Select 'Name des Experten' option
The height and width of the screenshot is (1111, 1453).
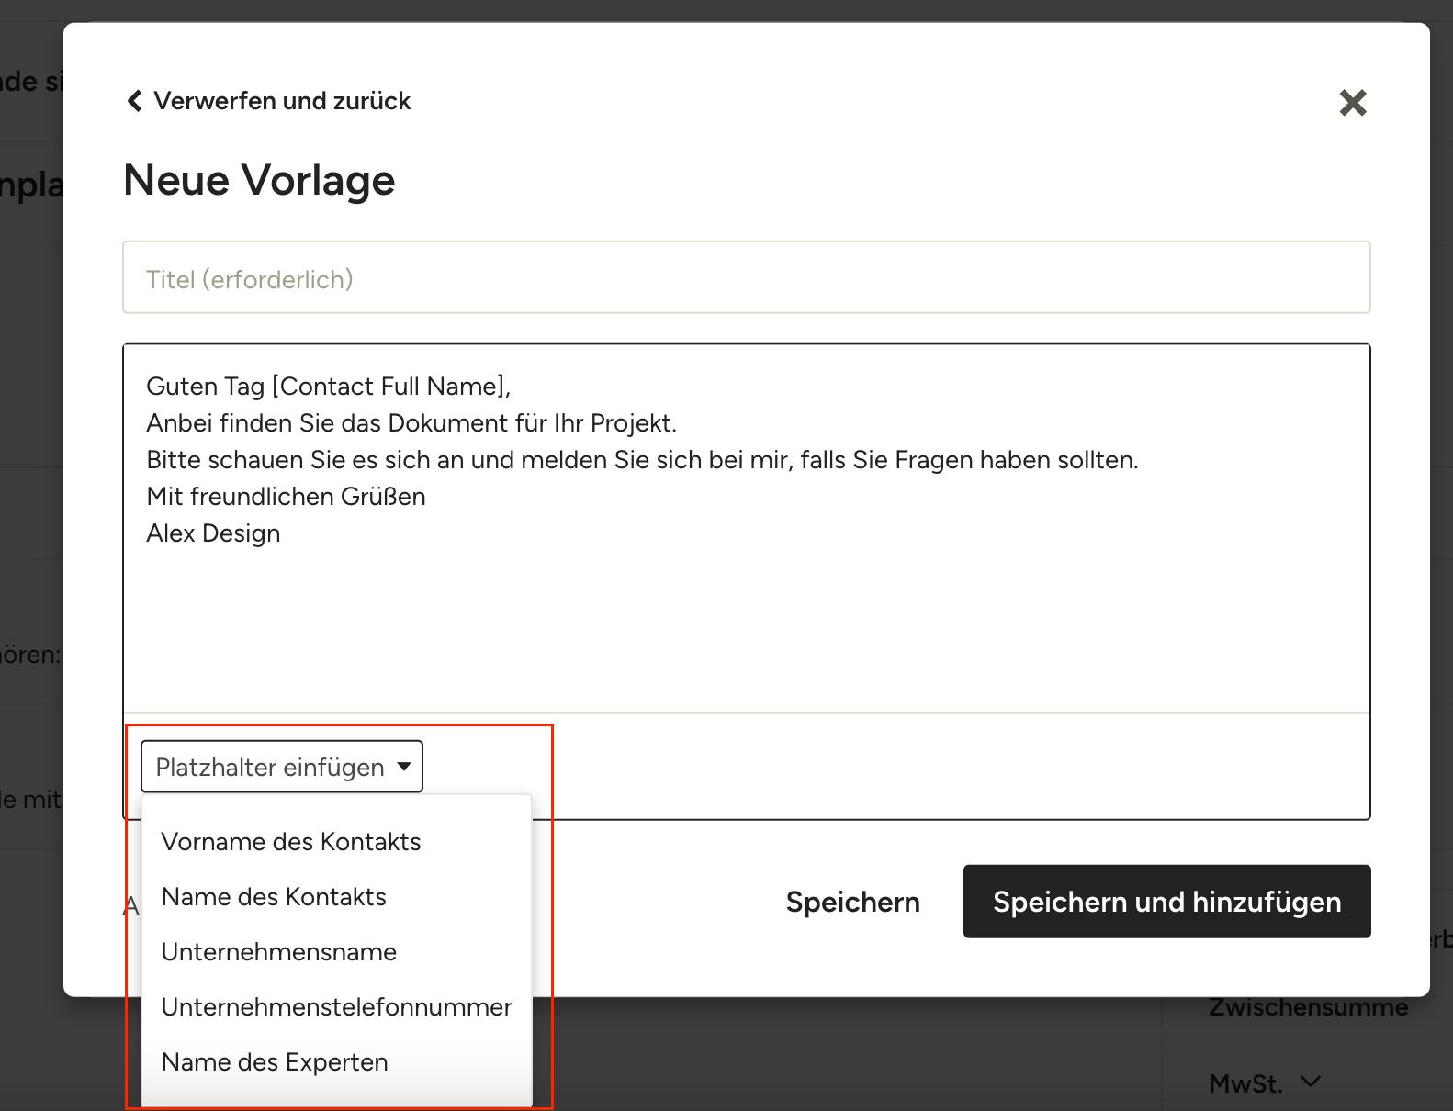275,1062
